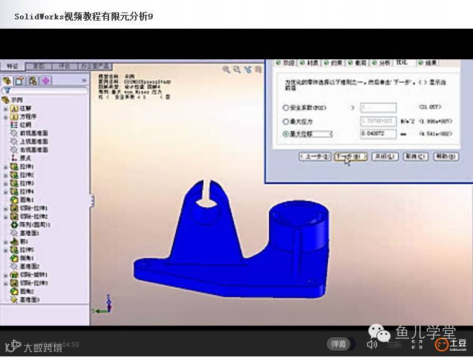Select the first 圆角1 fillet icon
The image size is (473, 357).
(x=14, y=199)
